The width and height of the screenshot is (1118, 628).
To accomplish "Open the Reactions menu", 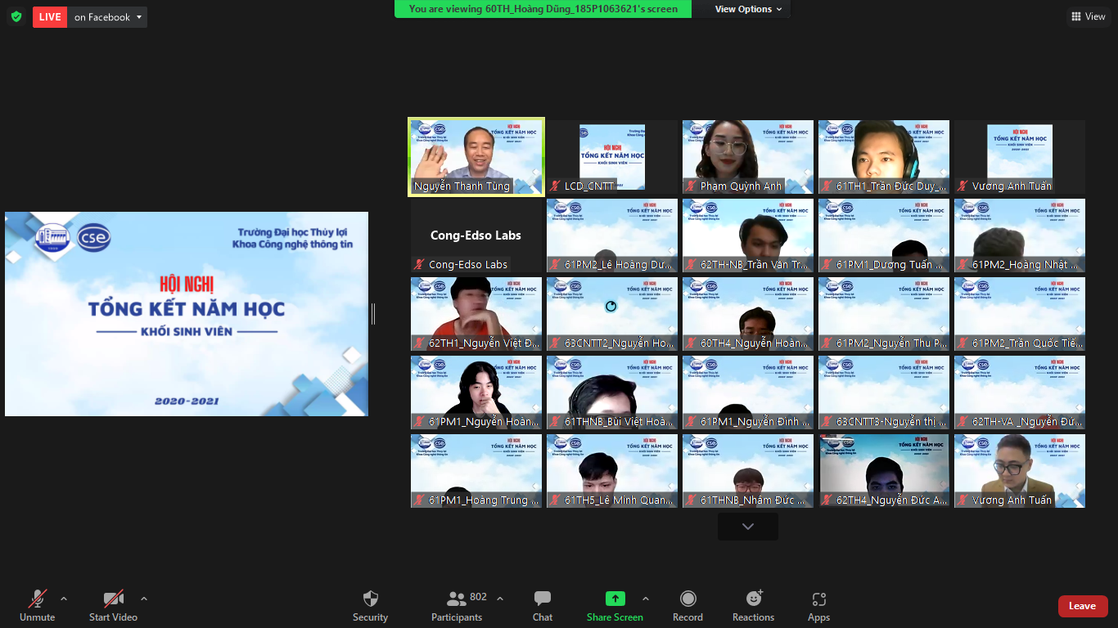I will click(x=753, y=599).
